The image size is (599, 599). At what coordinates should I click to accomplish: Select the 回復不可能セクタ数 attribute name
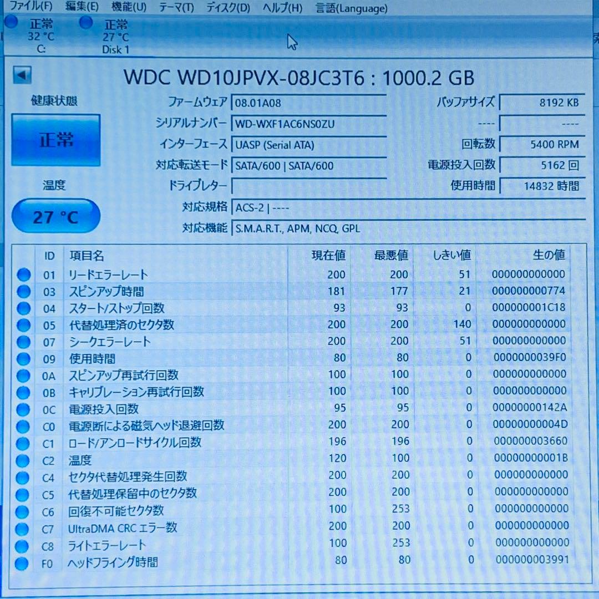[x=116, y=511]
